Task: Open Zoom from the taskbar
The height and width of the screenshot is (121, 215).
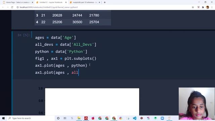Action: [x=162, y=118]
